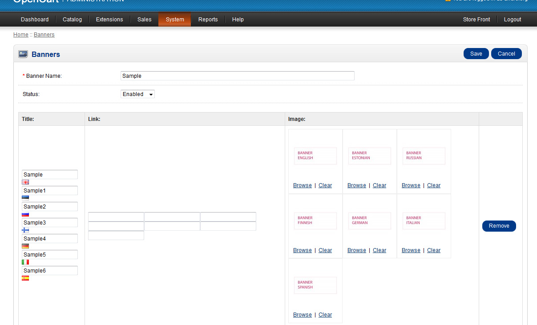Clear the Estonian banner image
This screenshot has height=325, width=537.
(x=380, y=185)
